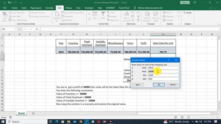
Task: Click the Ungroup outline command
Action: pos(169,17)
